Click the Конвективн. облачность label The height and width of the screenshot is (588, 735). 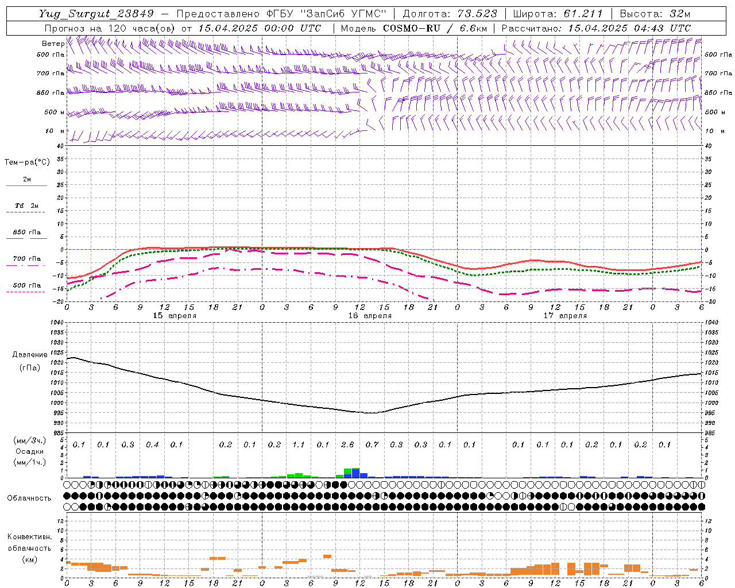click(x=29, y=543)
